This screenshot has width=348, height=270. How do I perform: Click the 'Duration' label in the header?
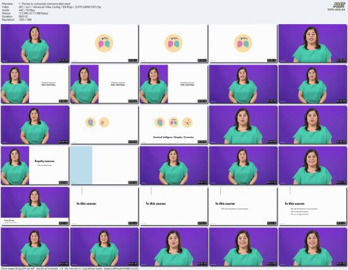coord(7,16)
